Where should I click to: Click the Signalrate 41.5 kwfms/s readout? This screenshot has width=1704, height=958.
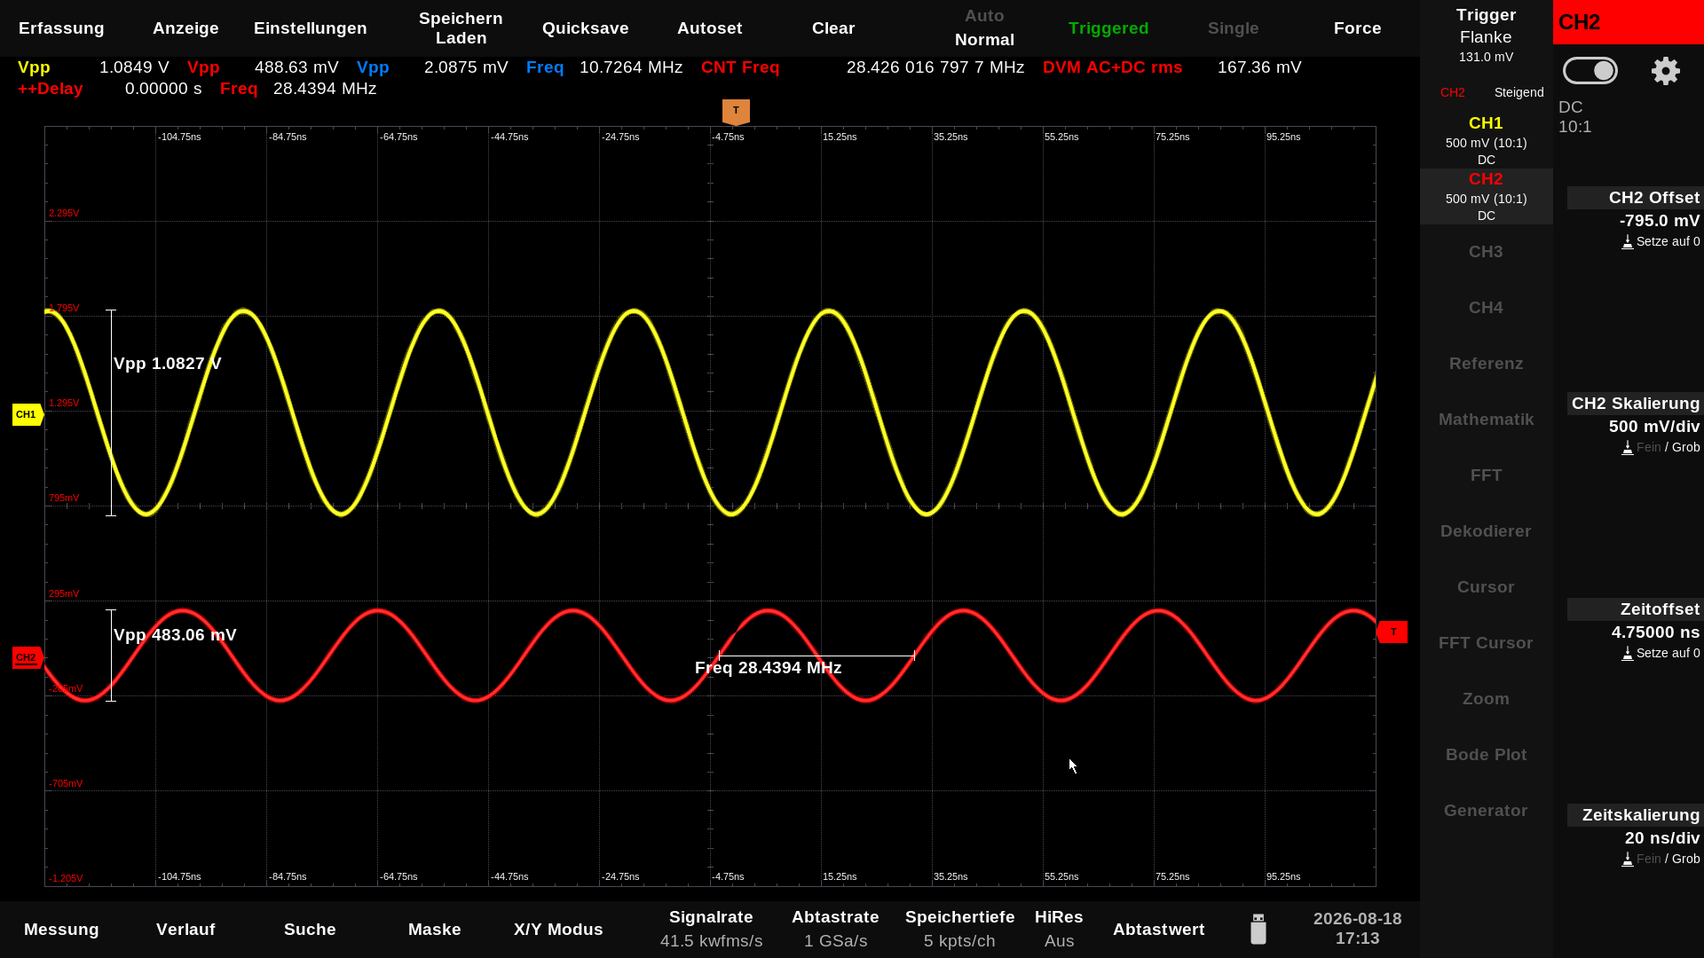711,929
